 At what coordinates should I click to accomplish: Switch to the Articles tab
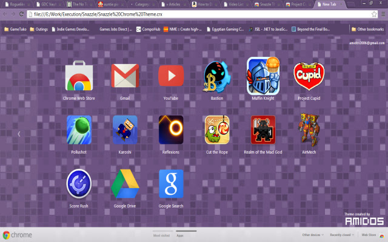tap(173, 4)
